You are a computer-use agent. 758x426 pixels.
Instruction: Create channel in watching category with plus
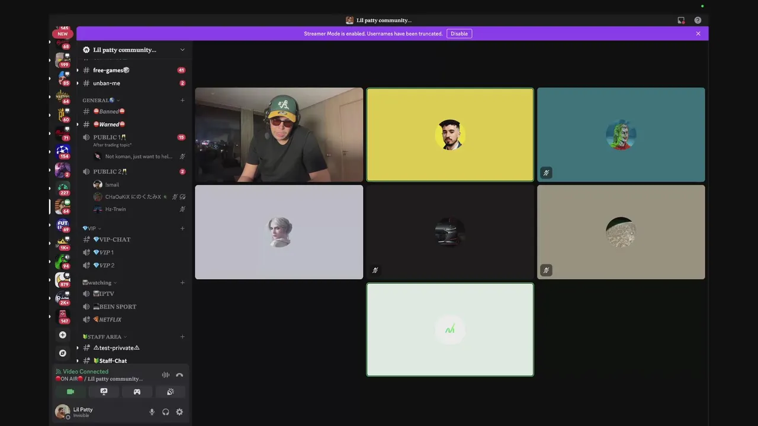pos(182,283)
